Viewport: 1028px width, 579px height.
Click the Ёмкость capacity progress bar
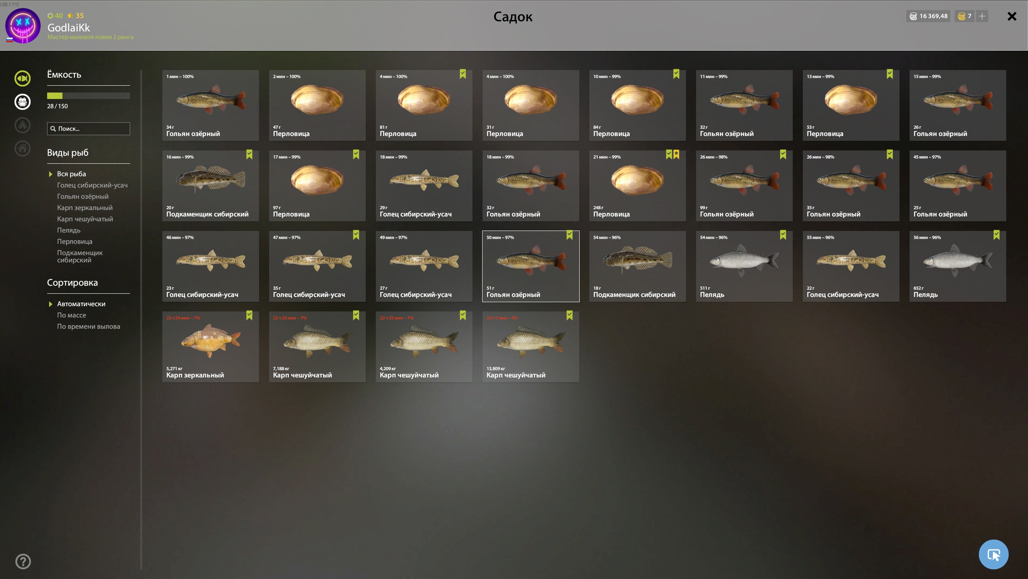tap(88, 96)
